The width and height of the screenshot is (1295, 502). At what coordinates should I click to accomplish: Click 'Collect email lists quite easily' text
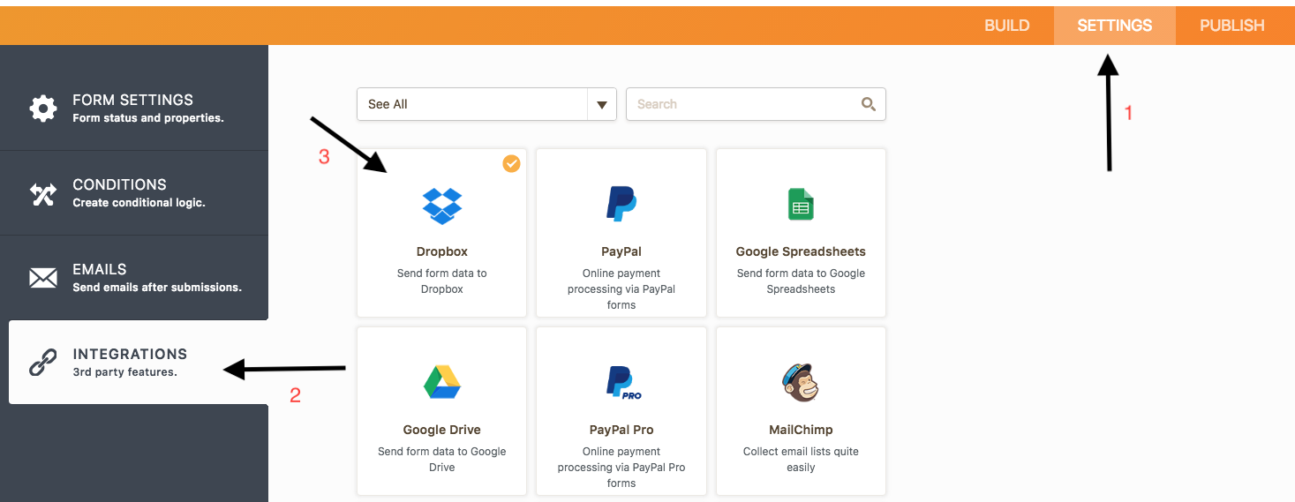801,460
